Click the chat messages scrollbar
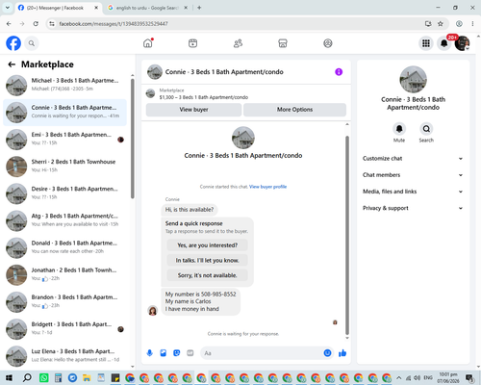Viewport: 481px width, 385px height. (x=347, y=236)
